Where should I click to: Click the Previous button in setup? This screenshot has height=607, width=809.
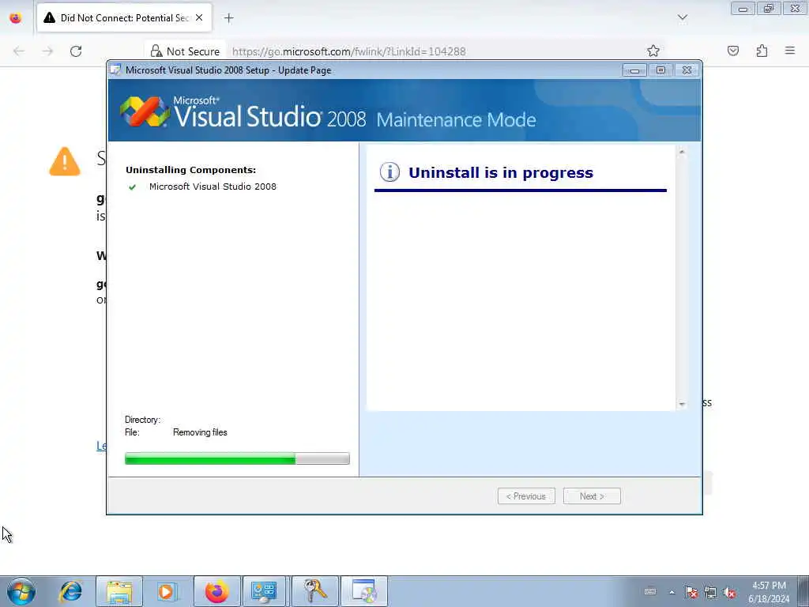(x=526, y=496)
